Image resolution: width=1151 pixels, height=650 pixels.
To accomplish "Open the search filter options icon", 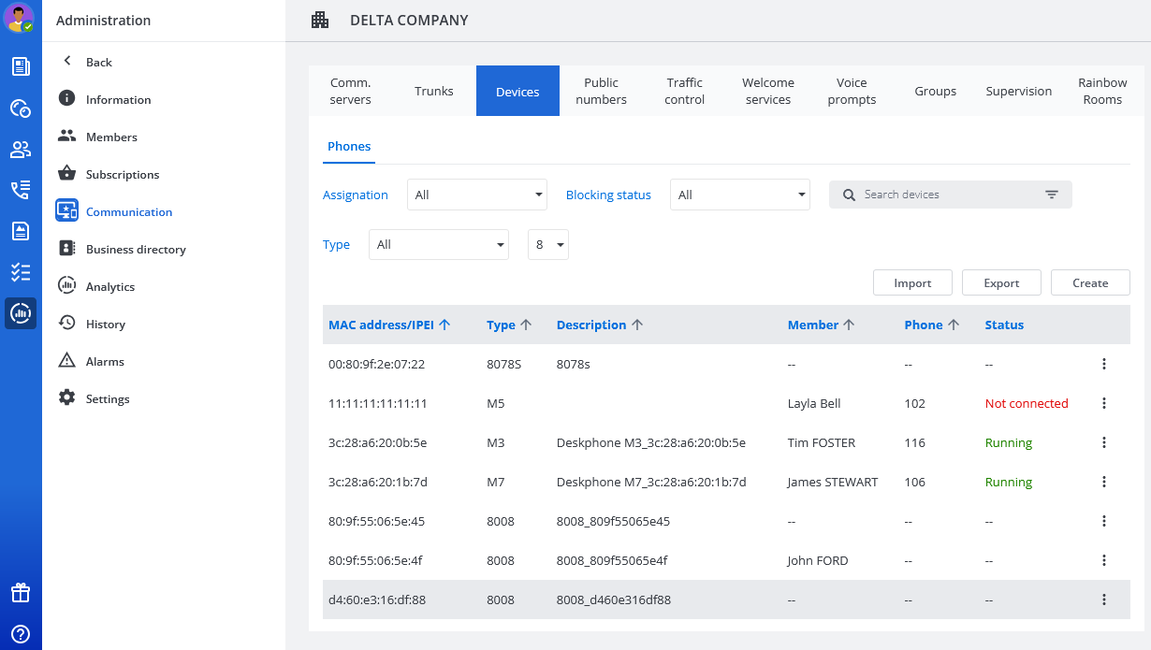I will pyautogui.click(x=1052, y=195).
